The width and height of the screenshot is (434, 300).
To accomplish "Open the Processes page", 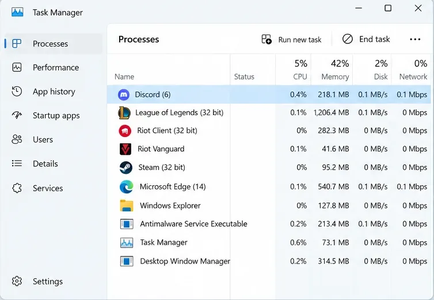I will point(54,44).
